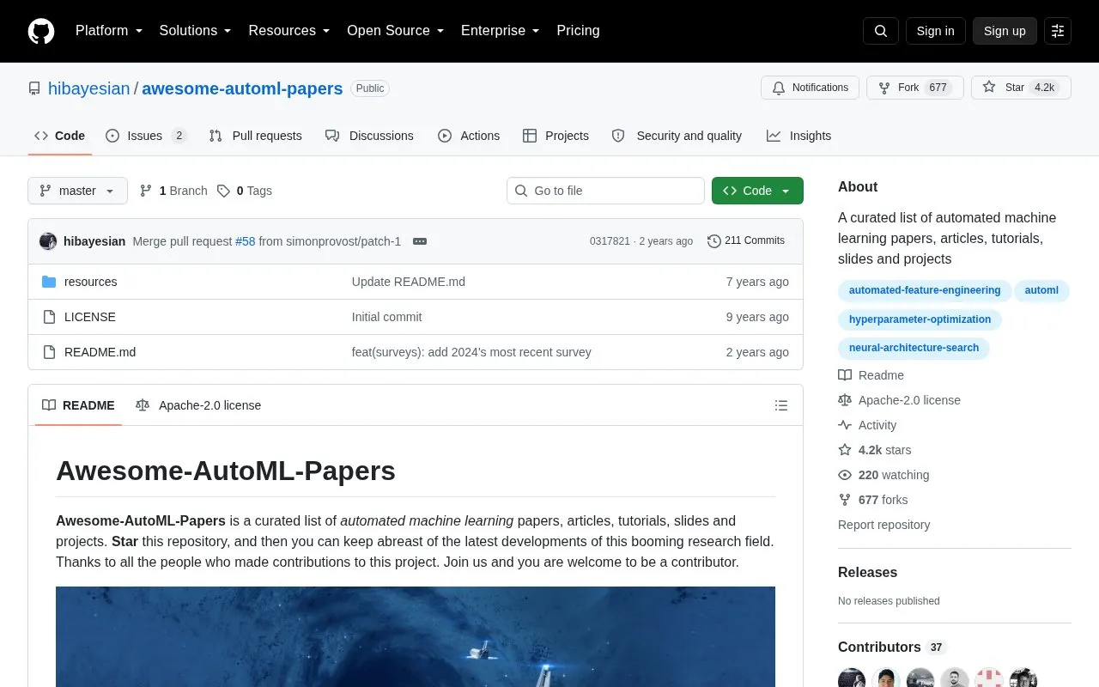Click the Sign up button
1099x687 pixels.
coord(1005,31)
